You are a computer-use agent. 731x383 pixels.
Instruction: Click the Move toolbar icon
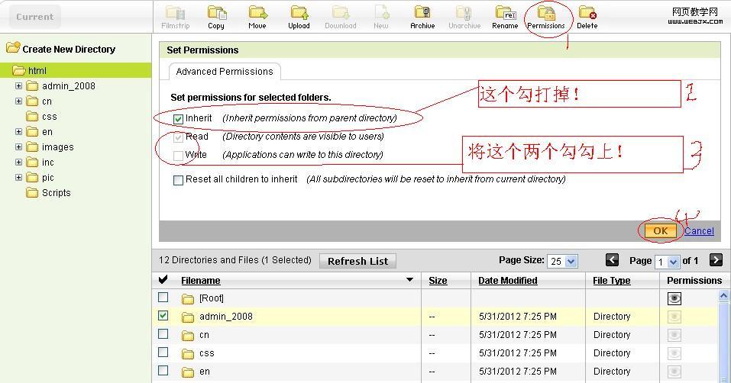coord(257,14)
